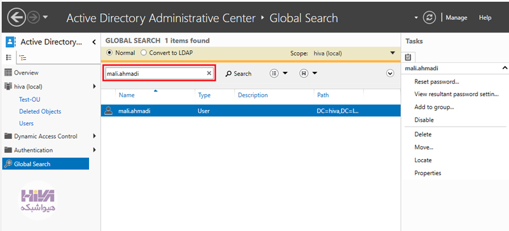Click Add to group task

(x=434, y=107)
